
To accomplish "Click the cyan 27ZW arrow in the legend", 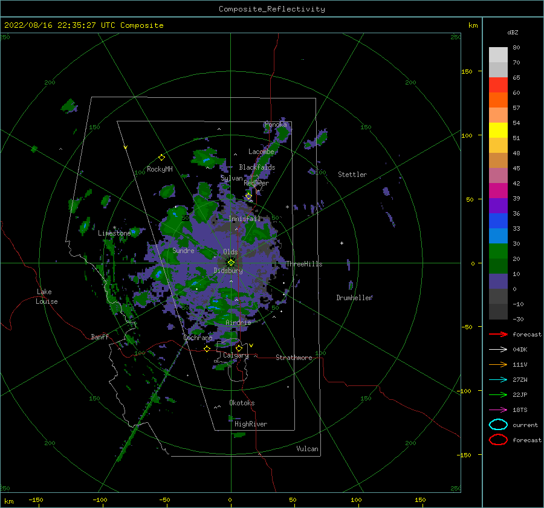I will click(x=498, y=380).
